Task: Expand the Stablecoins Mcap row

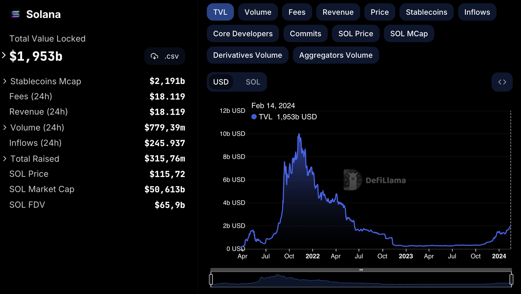Action: (5, 81)
